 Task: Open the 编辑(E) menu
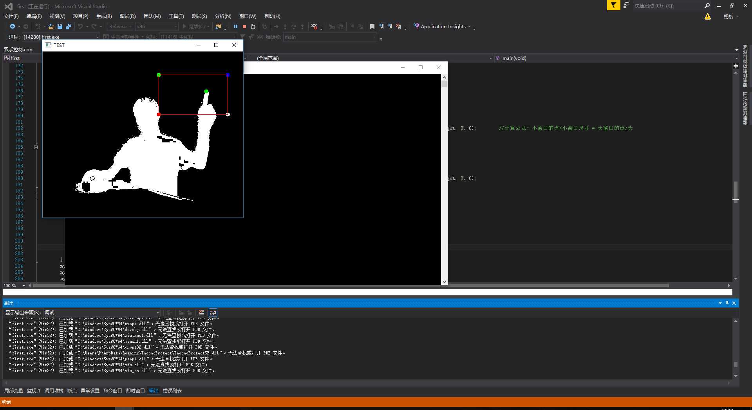pos(34,16)
